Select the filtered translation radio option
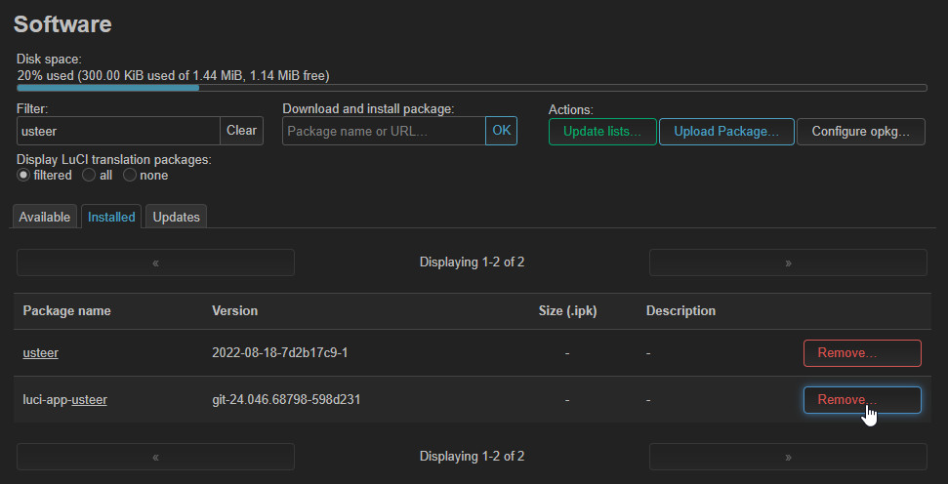This screenshot has width=948, height=484. click(x=24, y=176)
